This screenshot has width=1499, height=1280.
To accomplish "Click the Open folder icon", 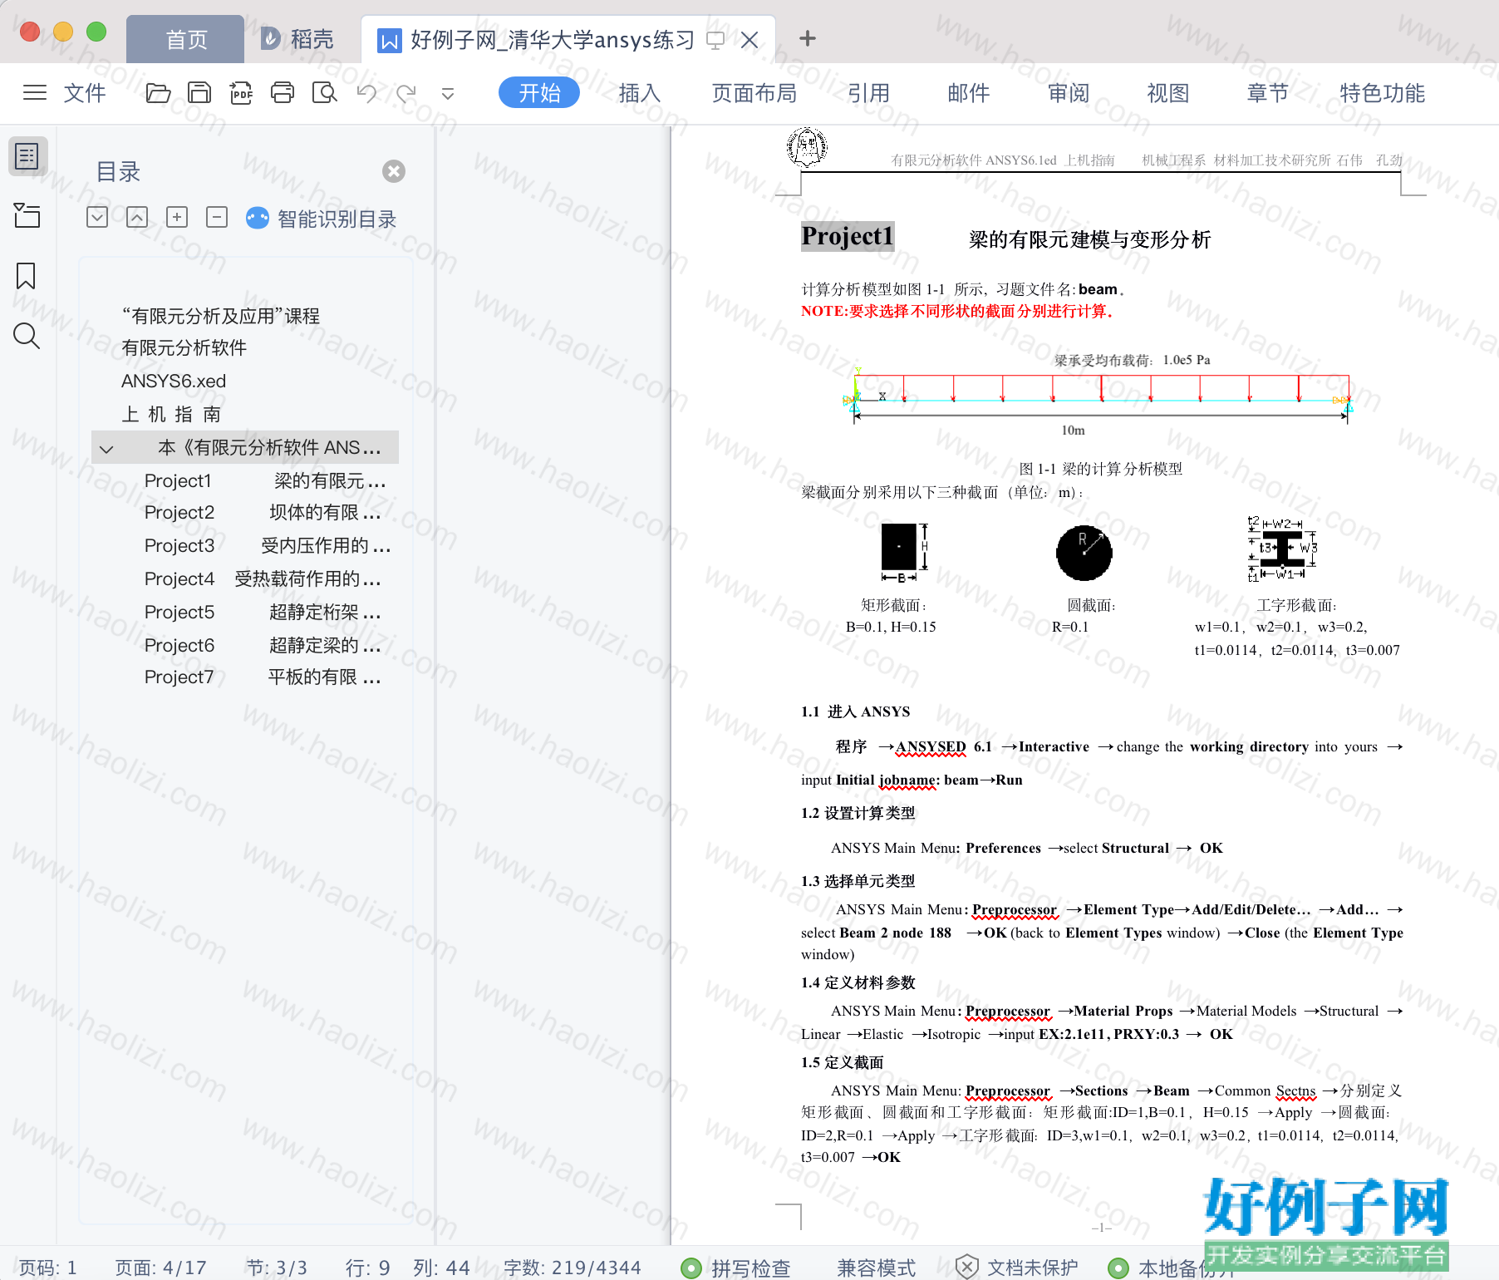I will coord(158,92).
